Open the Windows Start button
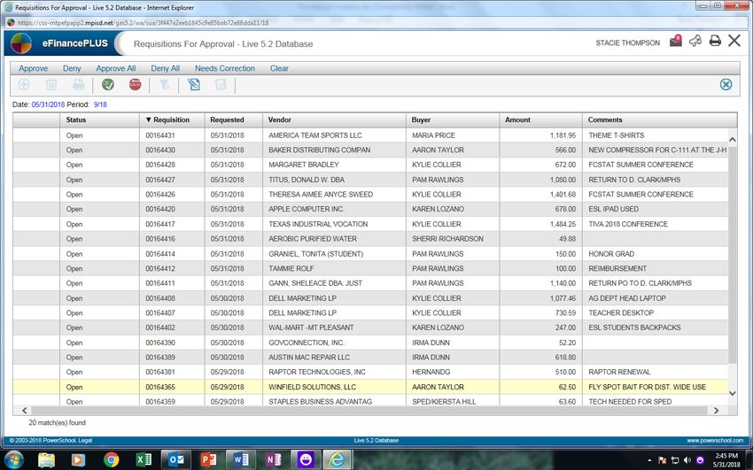Screen dimensions: 753x470 tap(13, 459)
